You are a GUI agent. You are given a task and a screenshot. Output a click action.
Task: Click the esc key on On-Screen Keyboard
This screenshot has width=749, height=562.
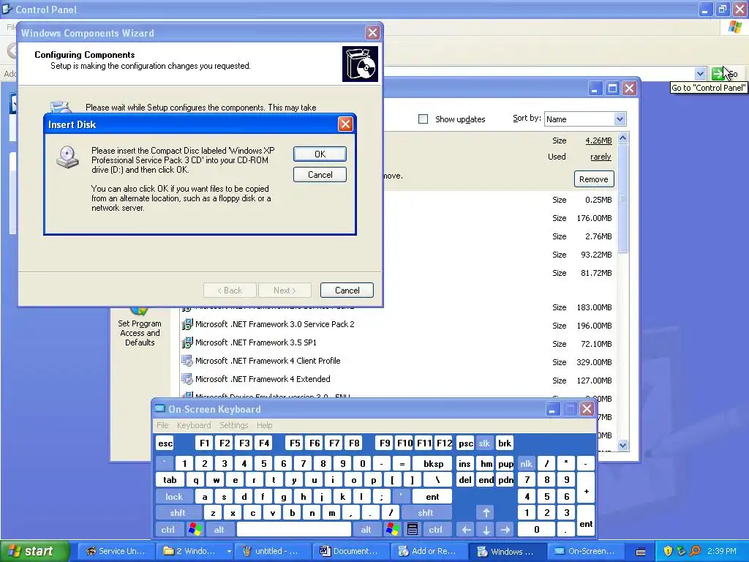165,443
